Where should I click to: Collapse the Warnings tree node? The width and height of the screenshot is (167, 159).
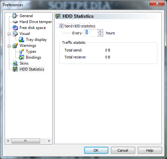point(9,46)
